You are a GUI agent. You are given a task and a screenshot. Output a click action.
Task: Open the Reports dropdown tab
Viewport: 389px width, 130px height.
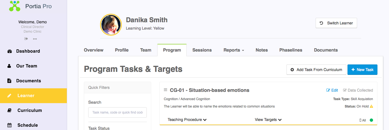tap(234, 50)
